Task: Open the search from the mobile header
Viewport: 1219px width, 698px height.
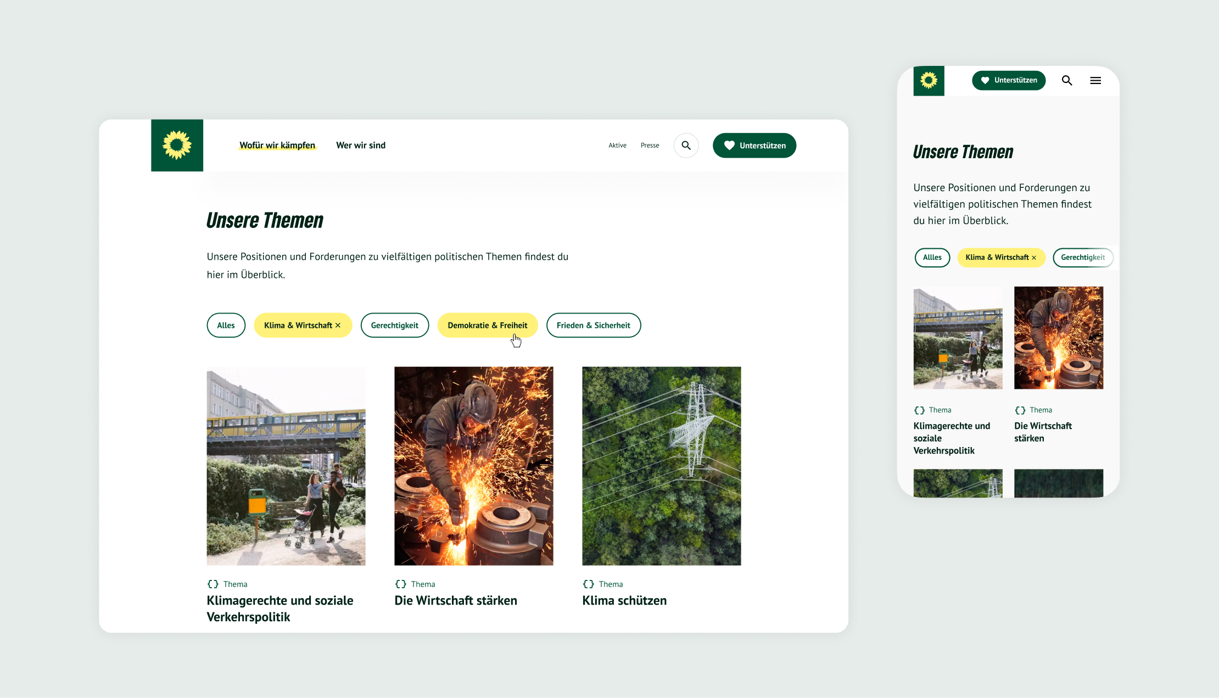Action: [1067, 80]
